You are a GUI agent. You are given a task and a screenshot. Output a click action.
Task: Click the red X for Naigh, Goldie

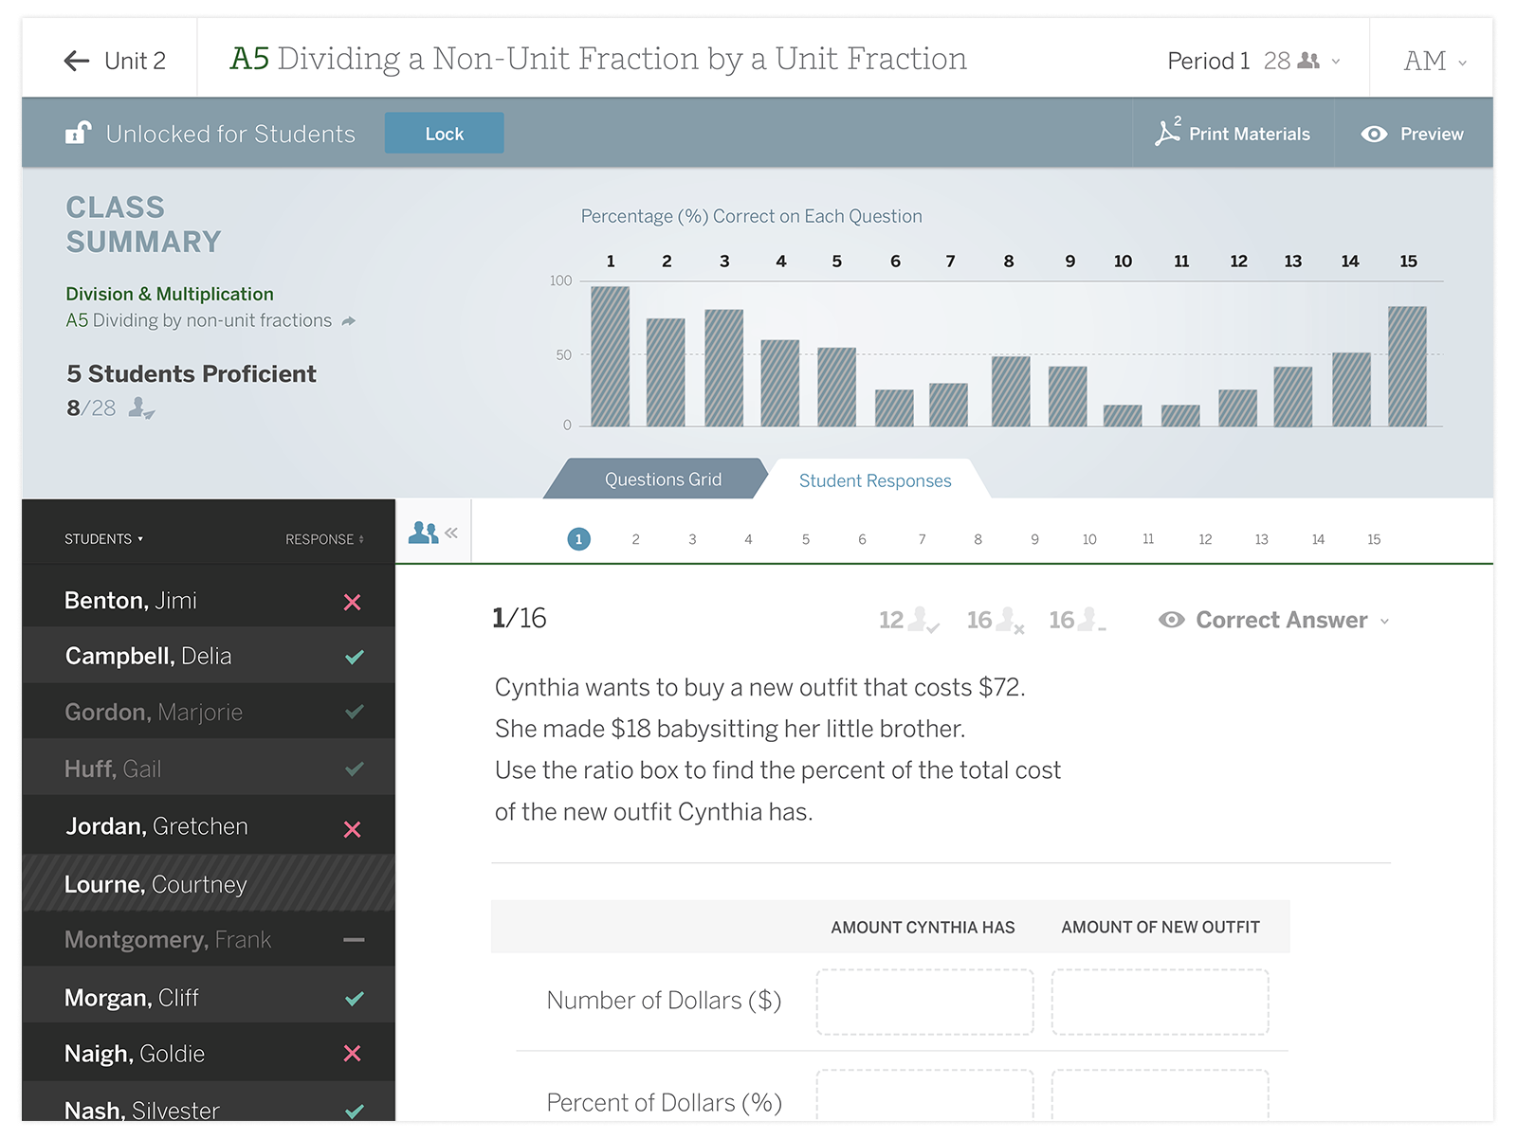(353, 1053)
